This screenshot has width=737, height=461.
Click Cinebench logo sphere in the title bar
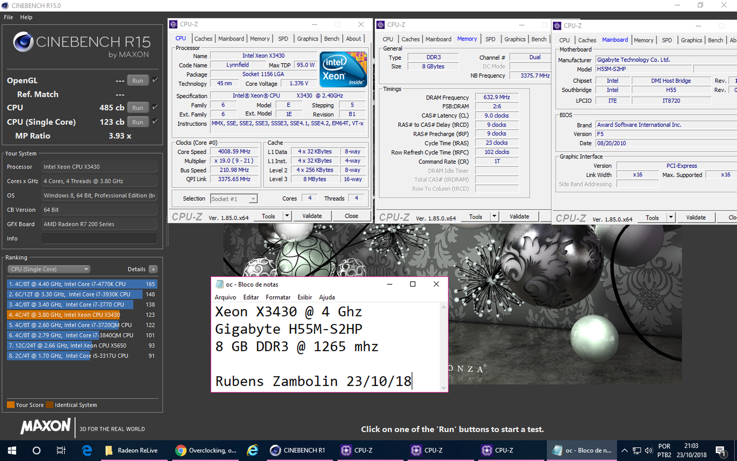tap(5, 6)
